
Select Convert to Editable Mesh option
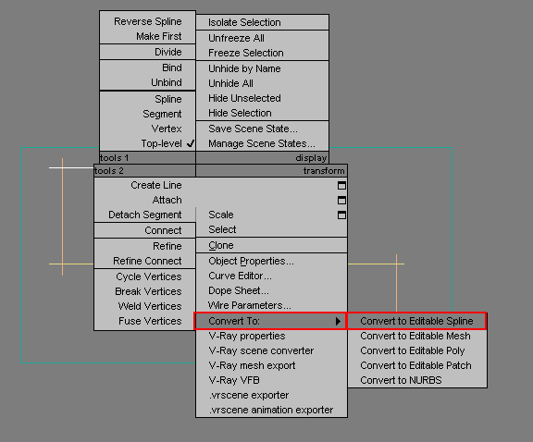416,336
